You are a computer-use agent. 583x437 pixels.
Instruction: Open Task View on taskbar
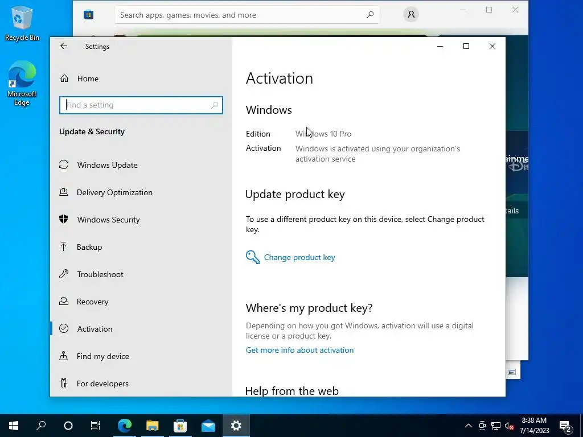click(96, 426)
